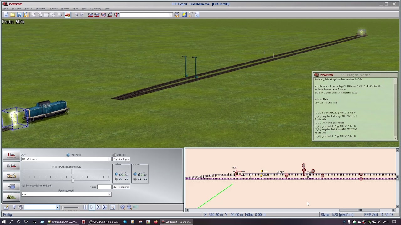Click the Zug hinzufügen button
The image size is (401, 225).
121,159
